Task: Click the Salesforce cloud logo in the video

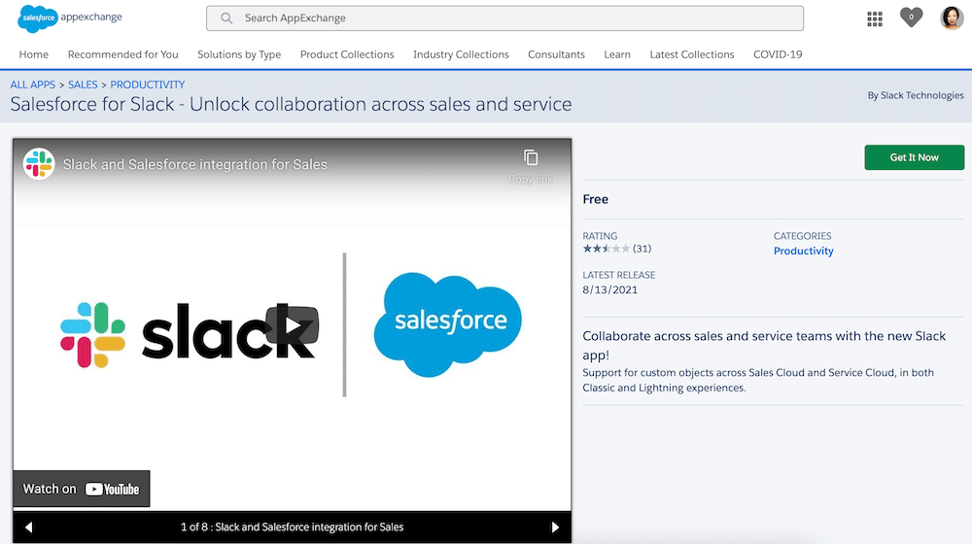Action: [x=447, y=324]
